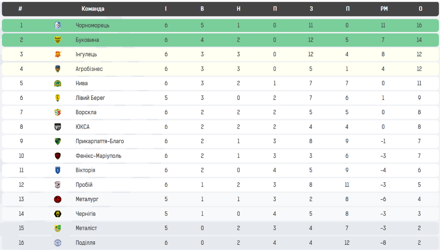Image resolution: width=440 pixels, height=250 pixels.
Task: Click the Лівий Берег club logo
Action: point(58,98)
